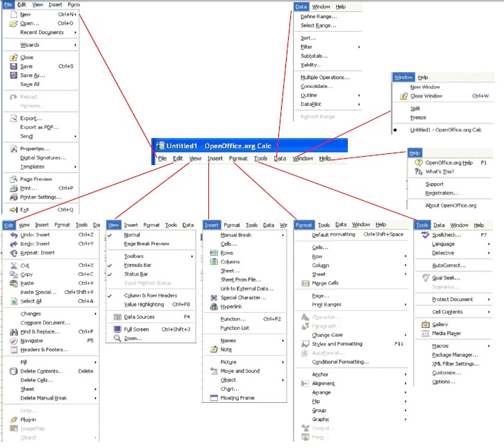The height and width of the screenshot is (448, 504).
Task: Uncheck the Normal view checkmark in View menu
Action: 110,235
